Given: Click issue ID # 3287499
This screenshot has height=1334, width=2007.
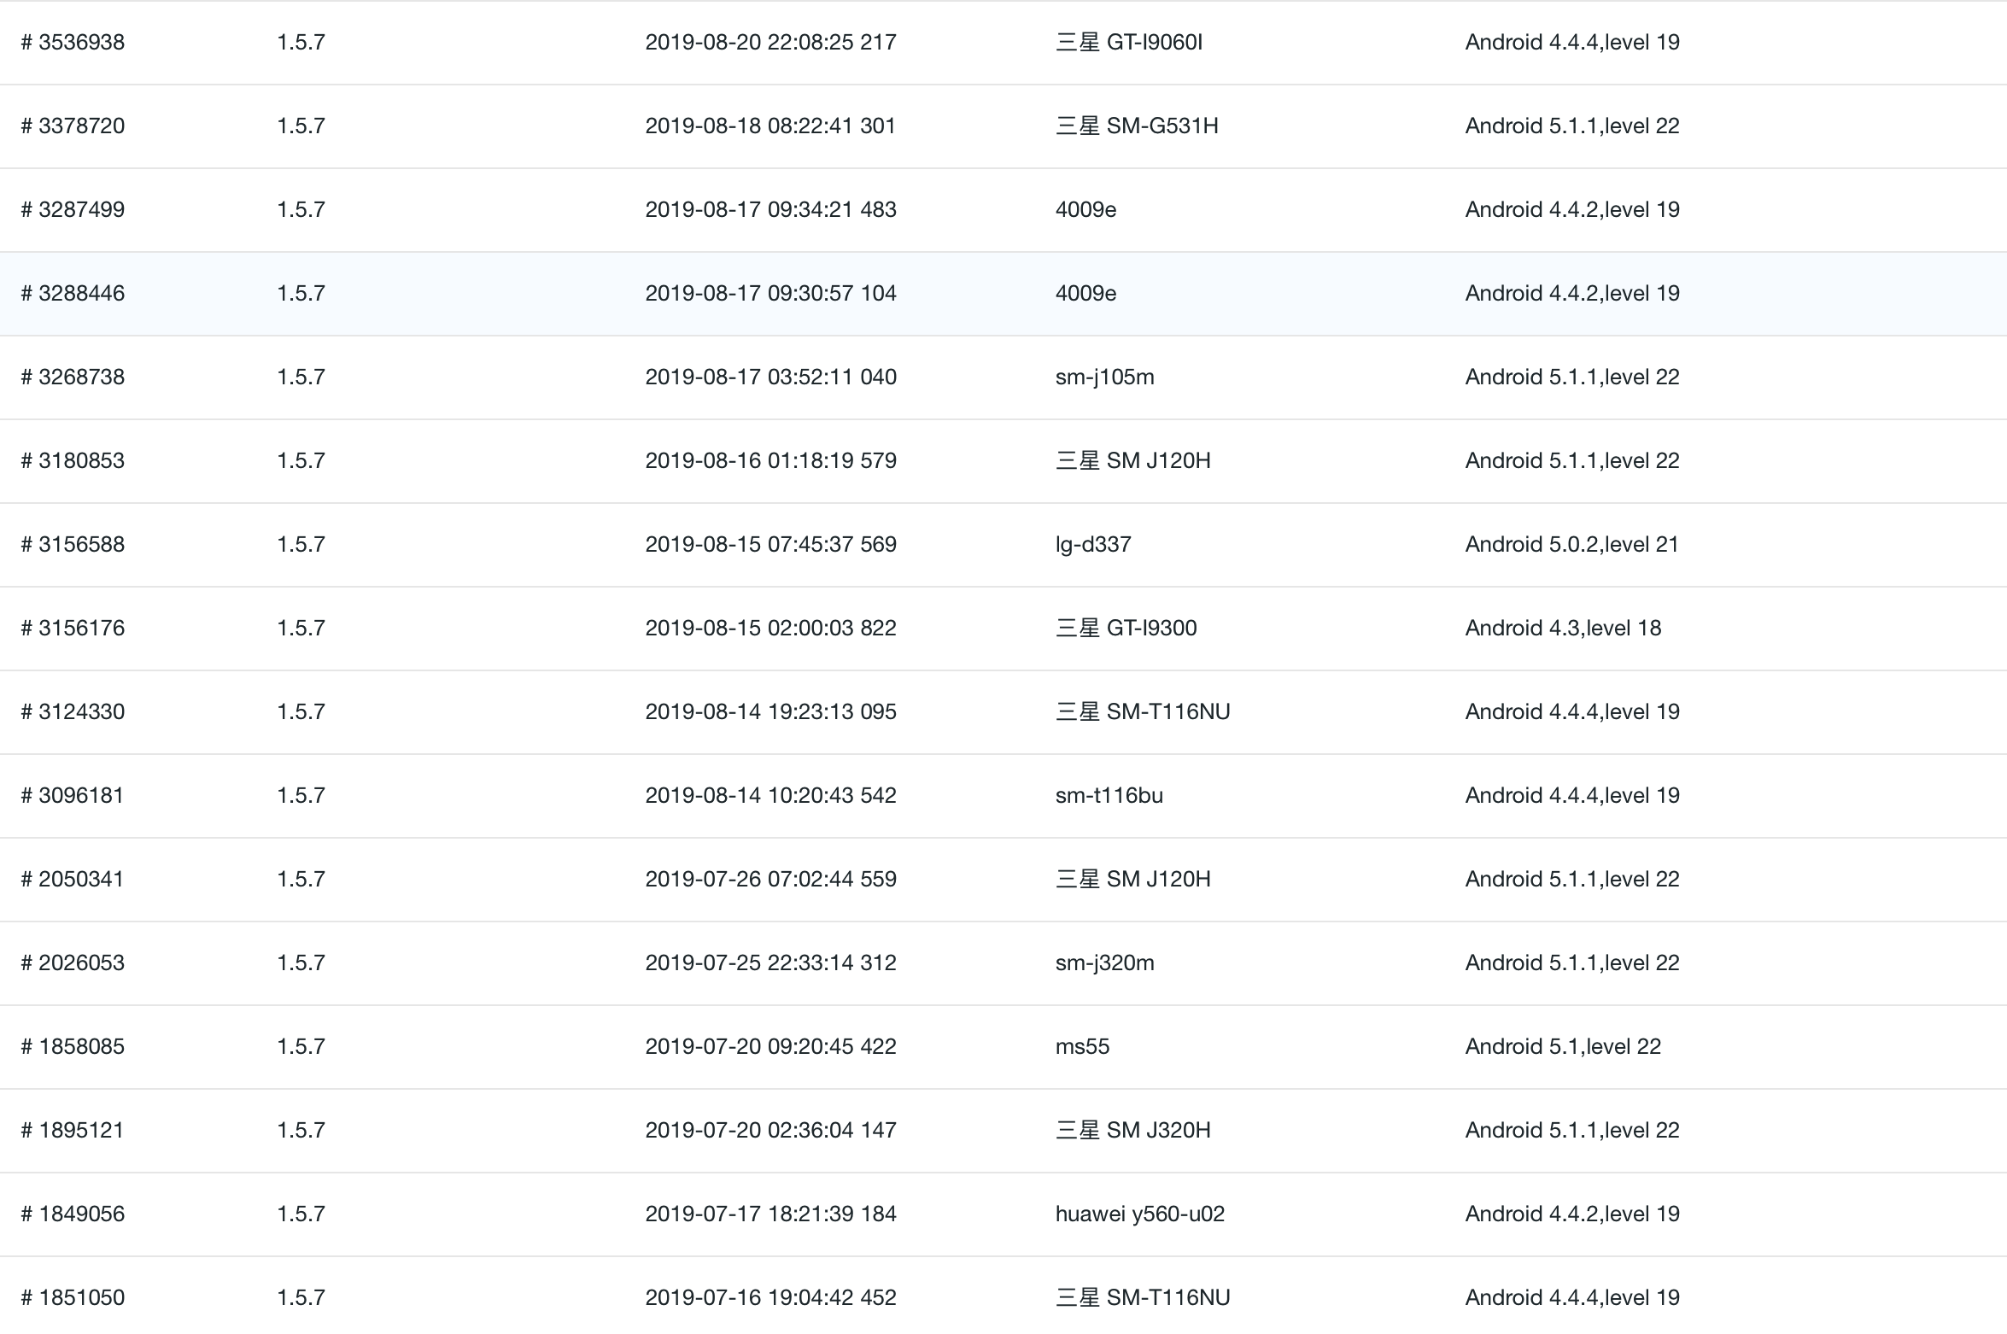Looking at the screenshot, I should click(73, 209).
